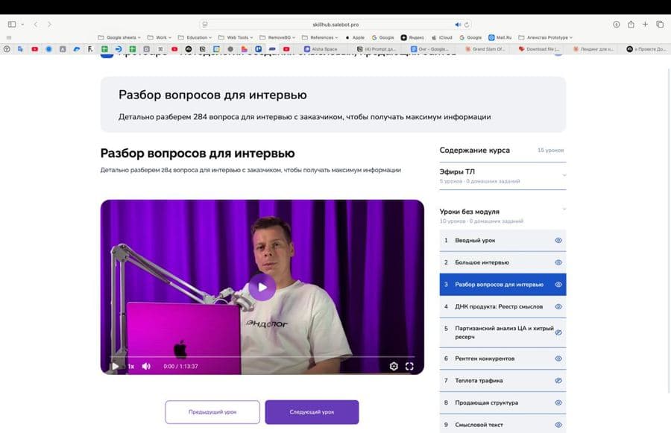Toggle viewed eye for Теплота трафика
Screen dimensions: 671x433
(558, 380)
